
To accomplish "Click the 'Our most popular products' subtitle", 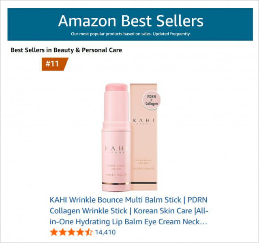I will [x=130, y=34].
